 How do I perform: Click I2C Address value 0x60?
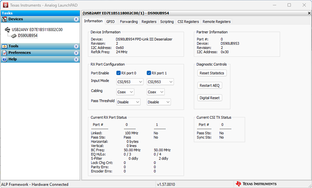pos(120,48)
